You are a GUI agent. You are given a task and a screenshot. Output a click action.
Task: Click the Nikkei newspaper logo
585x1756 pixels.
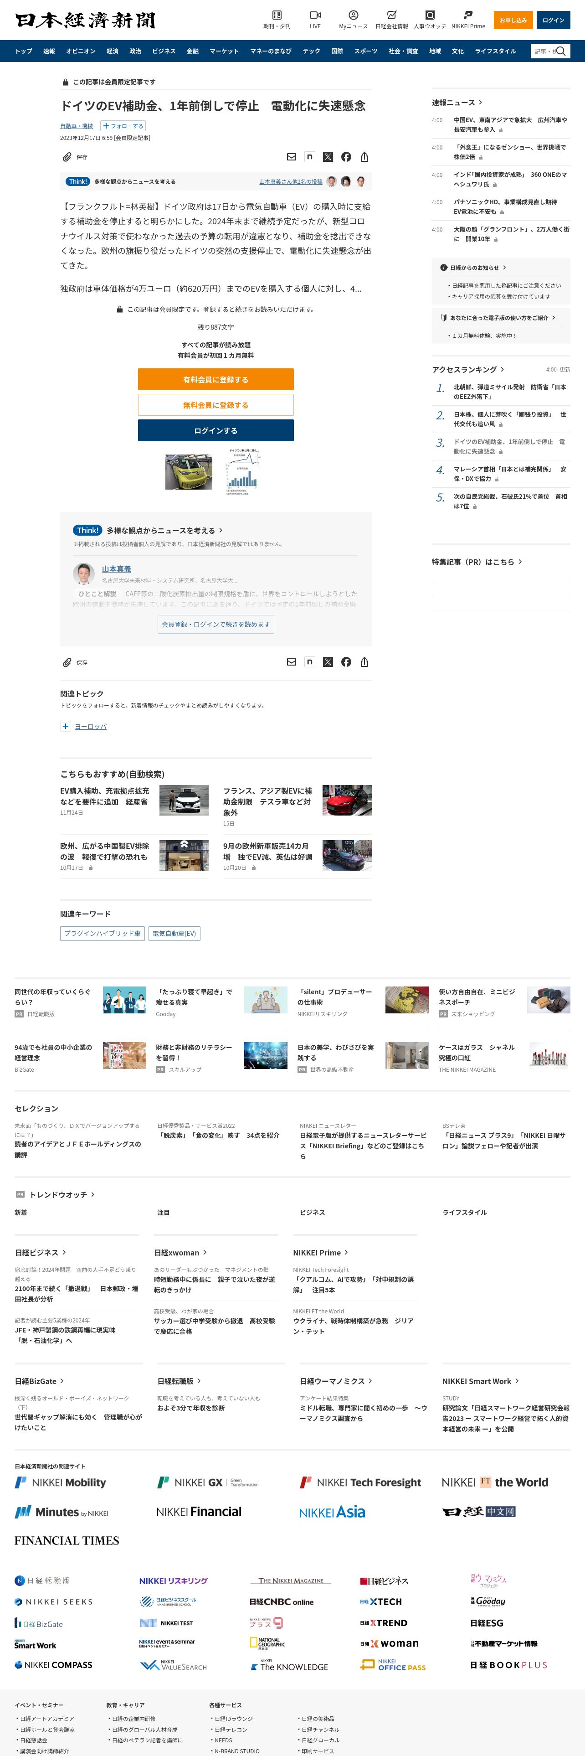point(85,20)
